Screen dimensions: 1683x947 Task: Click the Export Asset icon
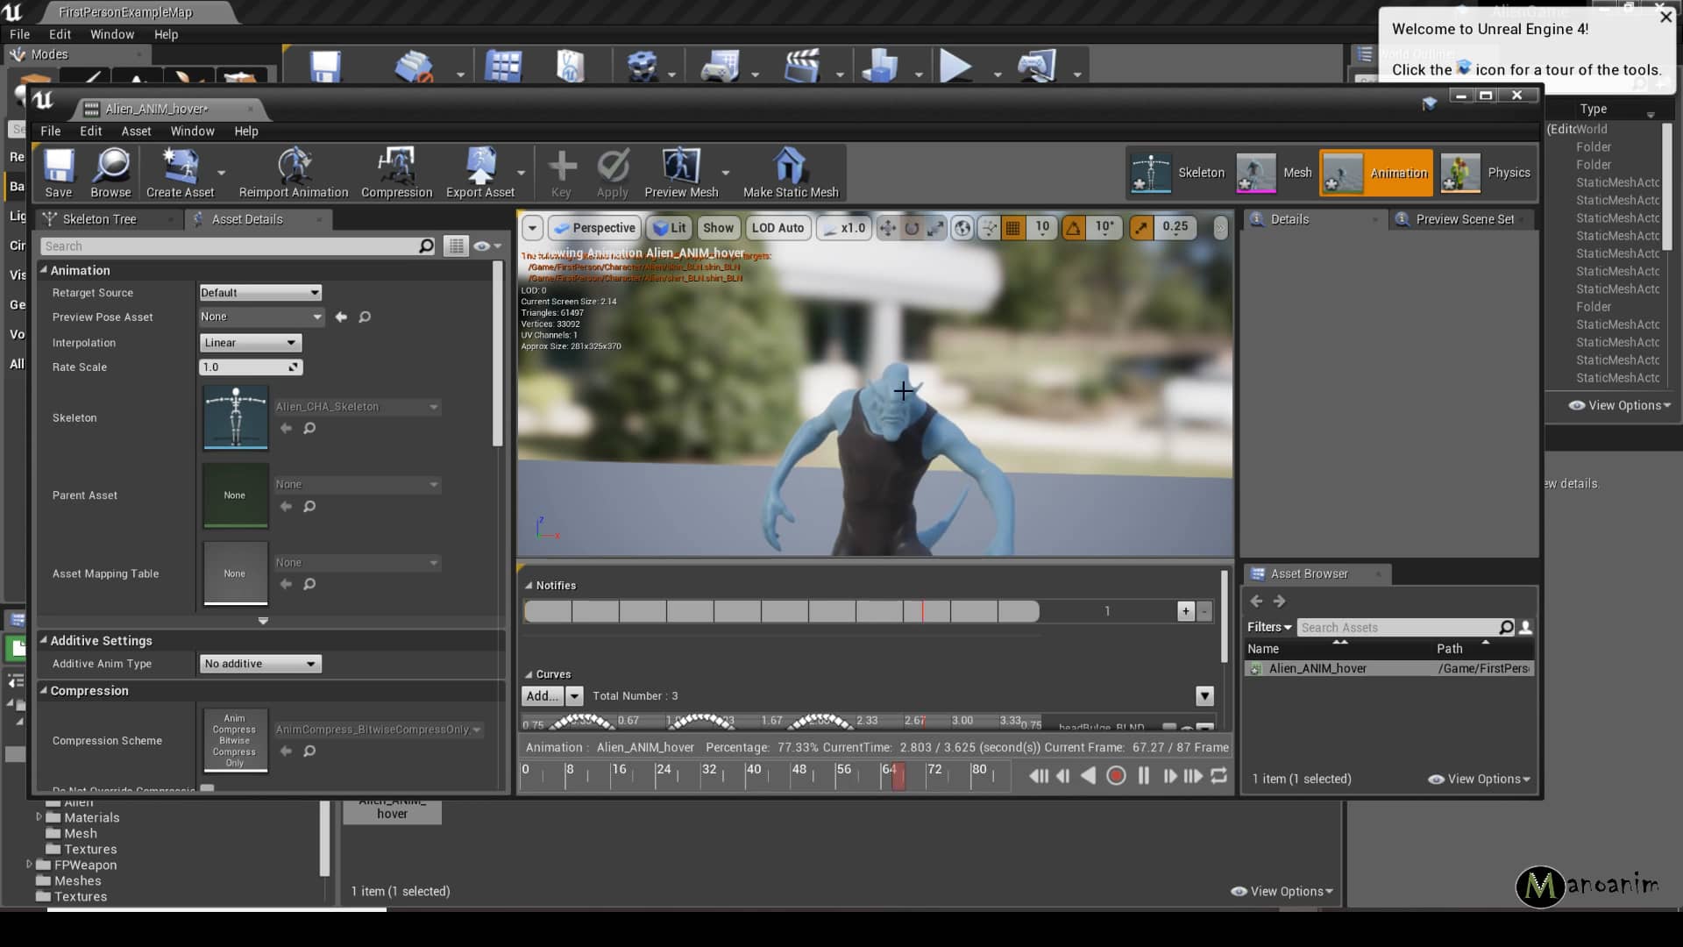click(480, 173)
